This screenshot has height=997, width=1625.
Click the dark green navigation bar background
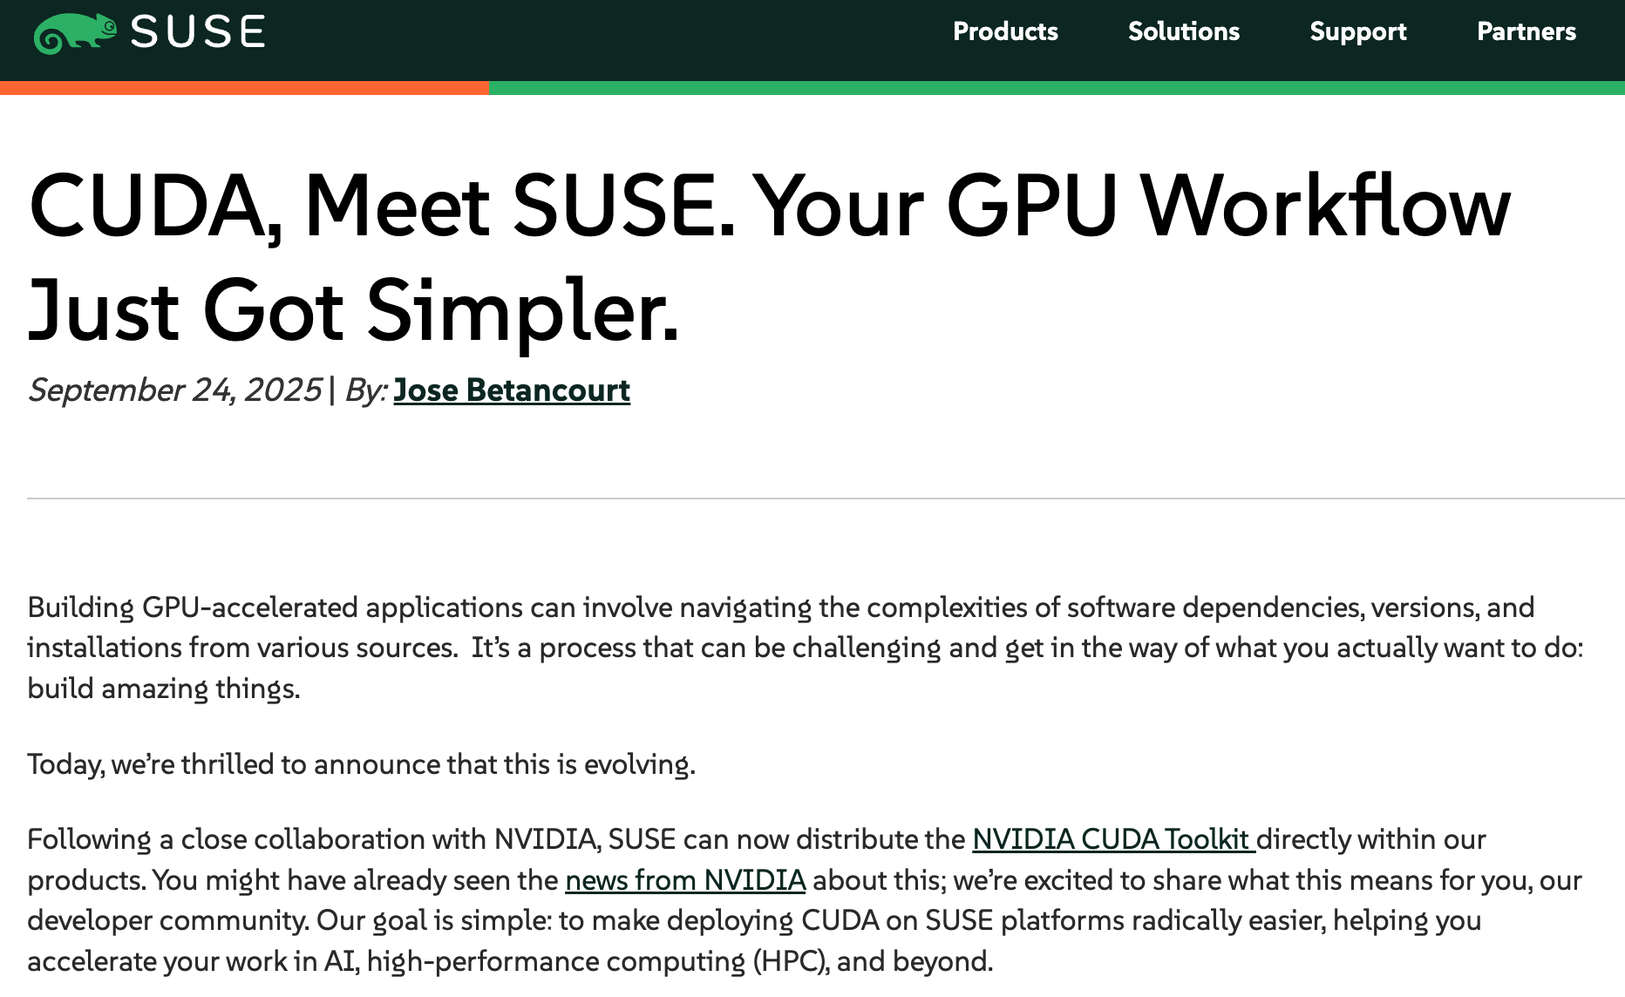tap(610, 40)
